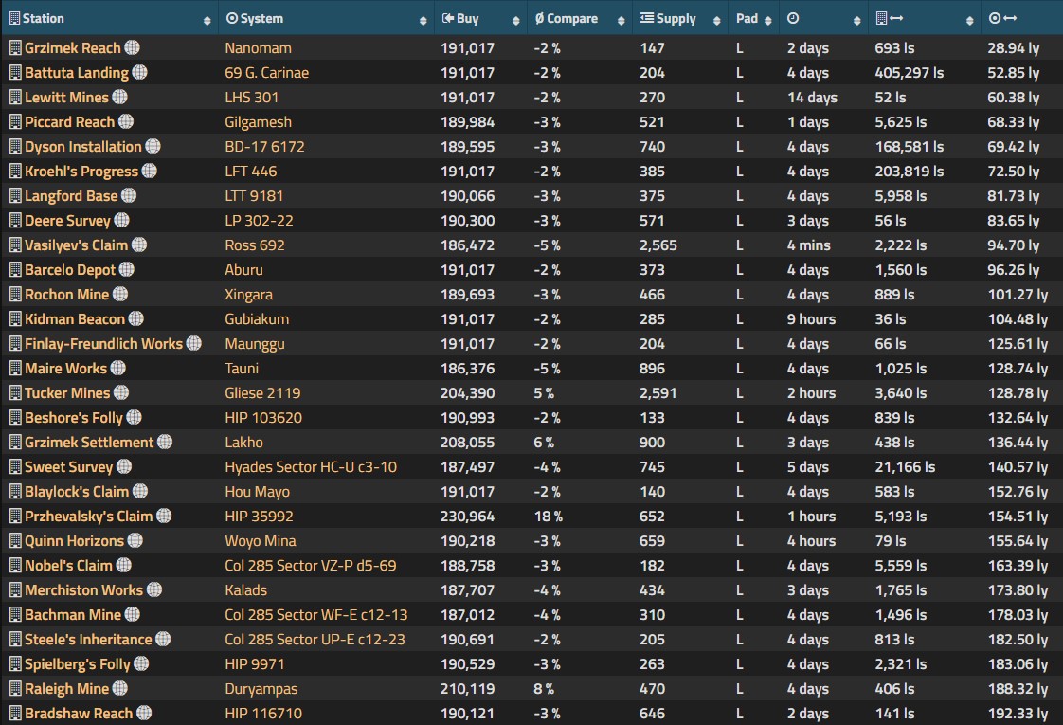
Task: Click the station icon before Beshore's Folly
Action: (15, 417)
